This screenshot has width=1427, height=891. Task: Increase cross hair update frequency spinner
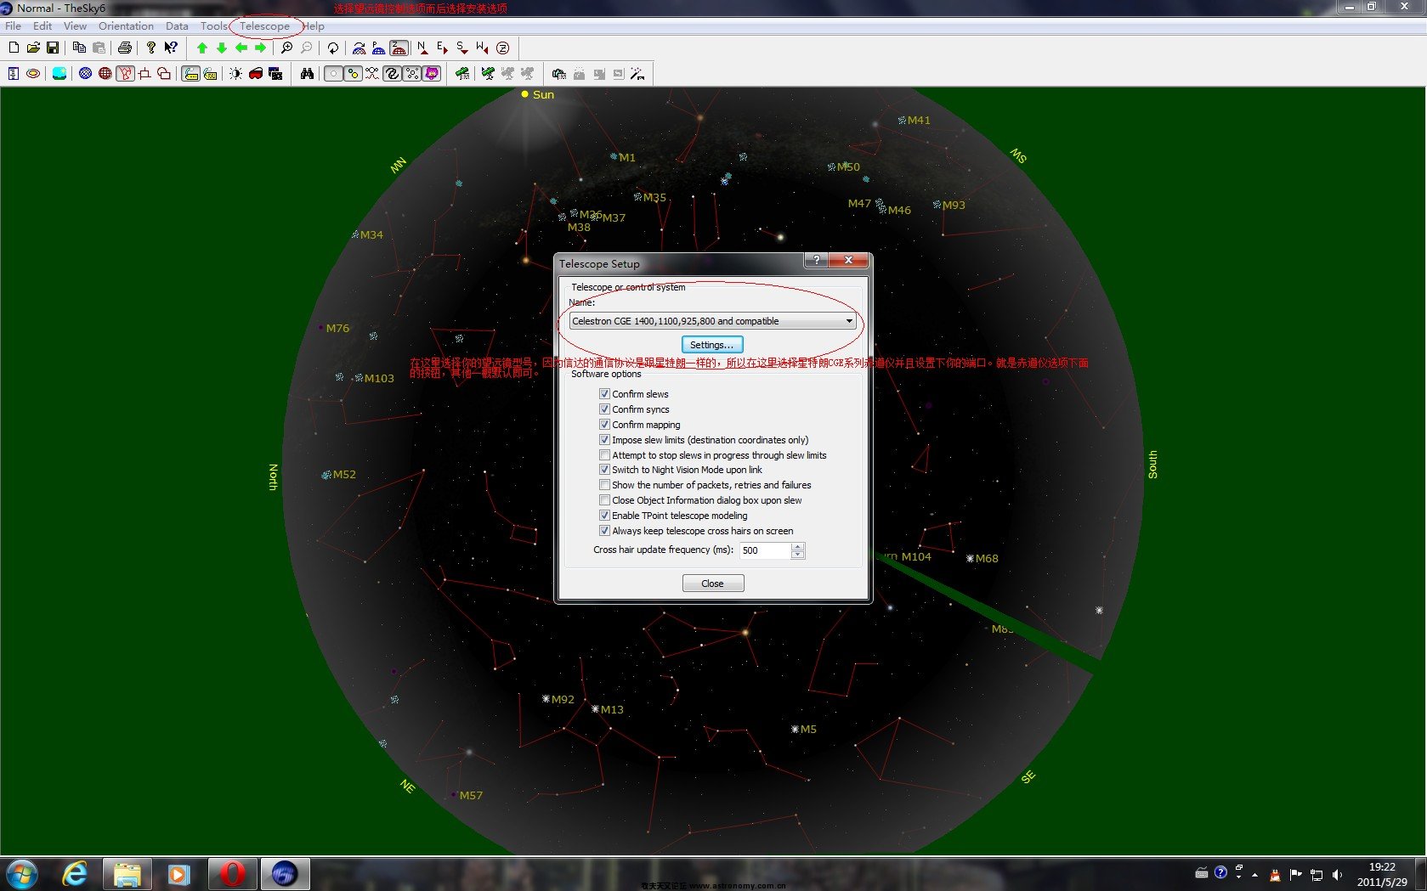pyautogui.click(x=797, y=546)
